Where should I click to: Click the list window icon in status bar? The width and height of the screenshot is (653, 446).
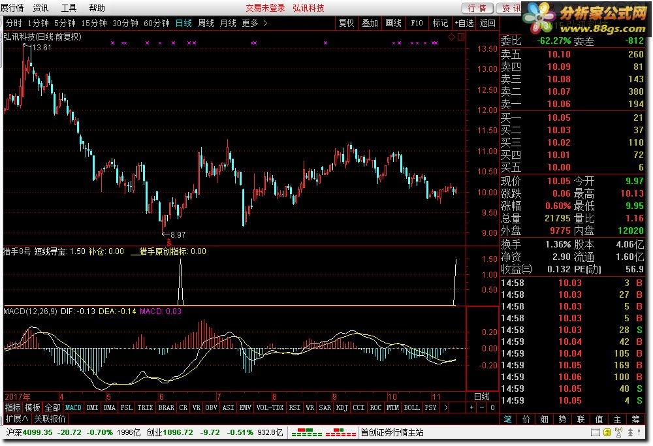tap(596, 433)
